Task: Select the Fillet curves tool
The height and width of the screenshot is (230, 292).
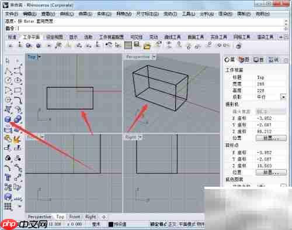Action: [18, 100]
